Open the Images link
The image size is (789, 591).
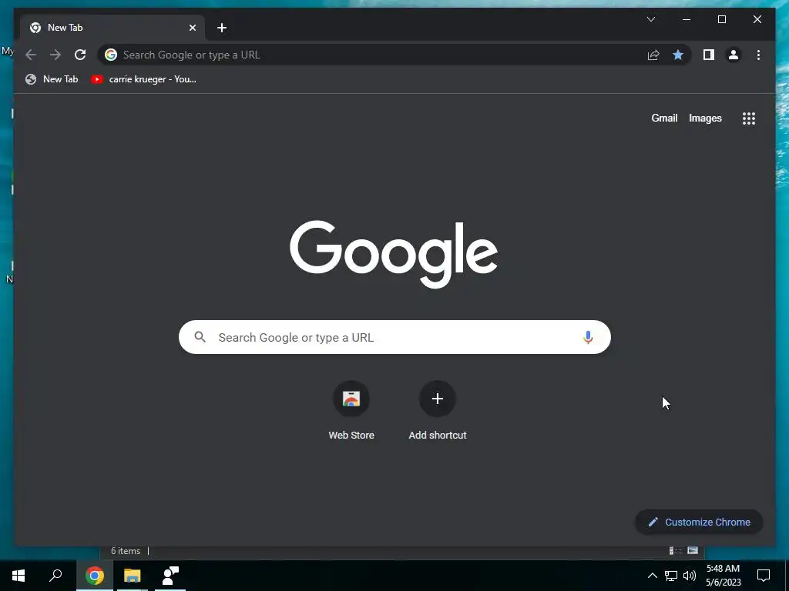tap(705, 118)
